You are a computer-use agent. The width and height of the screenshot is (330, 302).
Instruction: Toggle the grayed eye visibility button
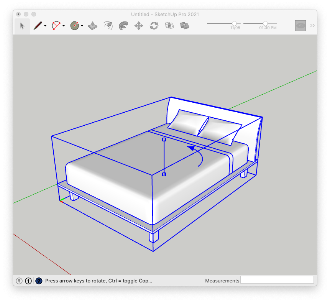[300, 26]
